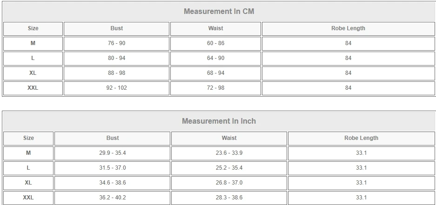The image size is (436, 205).
Task: Select the 88 - 98 bust cell
Action: pyautogui.click(x=117, y=73)
